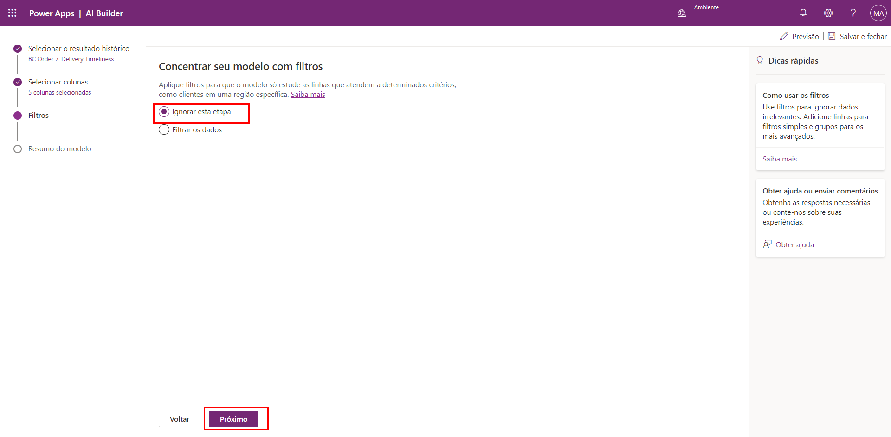
Task: Click 'Como usar os filtros' card title
Action: tap(795, 95)
